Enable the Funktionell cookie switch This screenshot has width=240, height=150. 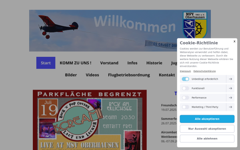coord(185,88)
